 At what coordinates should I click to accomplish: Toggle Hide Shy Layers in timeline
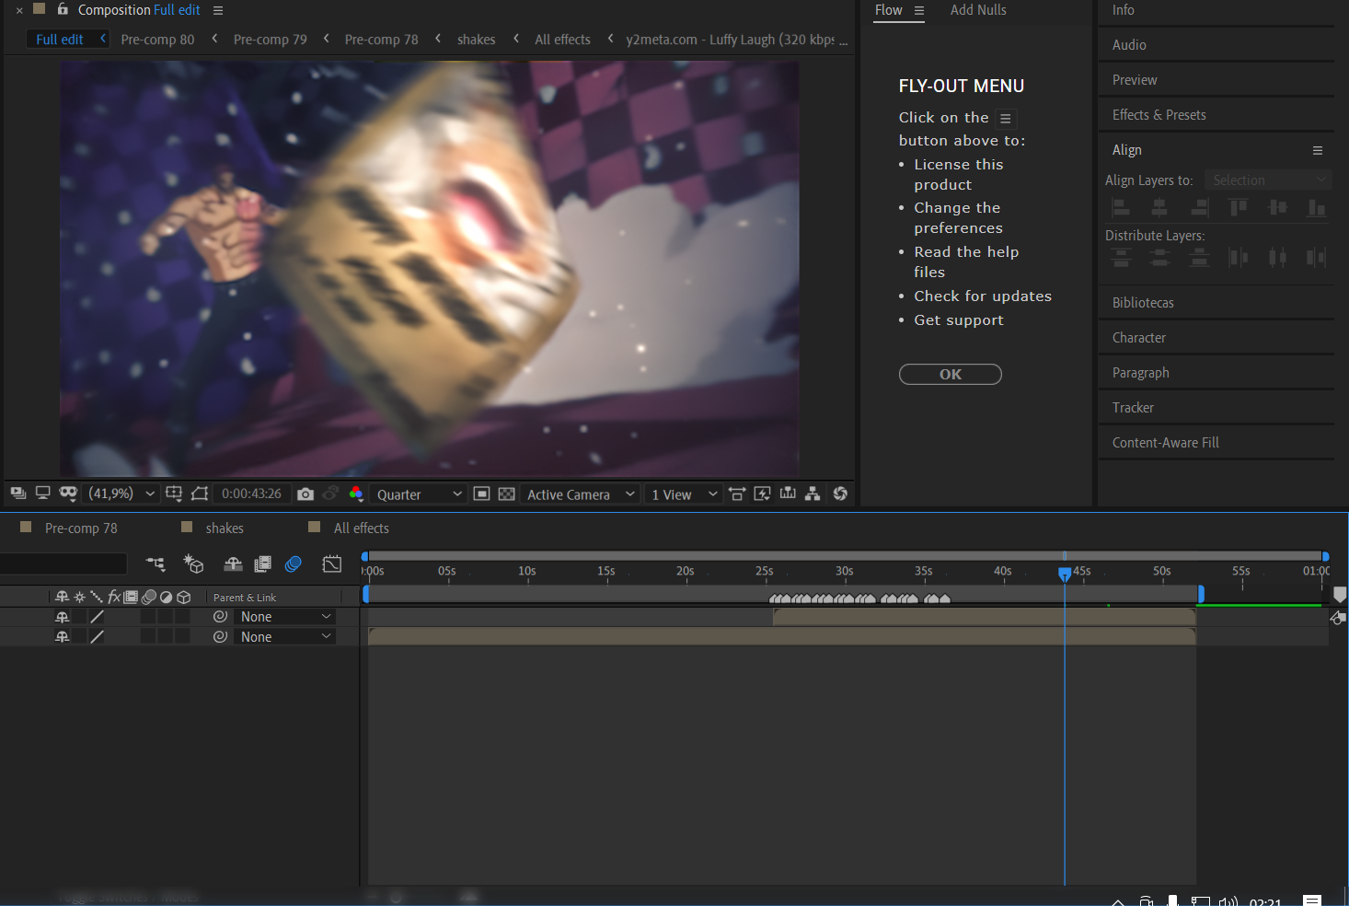(x=233, y=563)
